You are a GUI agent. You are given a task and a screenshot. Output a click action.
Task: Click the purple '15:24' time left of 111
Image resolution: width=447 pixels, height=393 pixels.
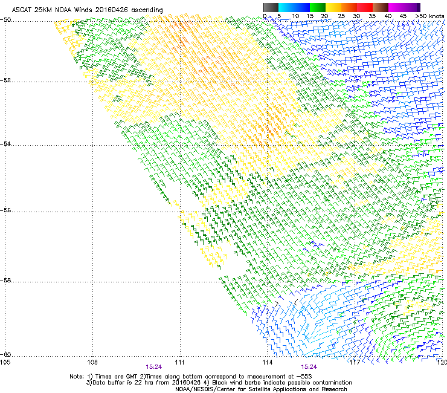[x=153, y=367]
